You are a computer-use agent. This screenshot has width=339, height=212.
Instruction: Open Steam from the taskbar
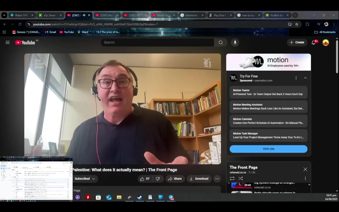(x=140, y=197)
